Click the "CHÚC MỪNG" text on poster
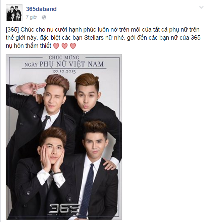 point(64,58)
